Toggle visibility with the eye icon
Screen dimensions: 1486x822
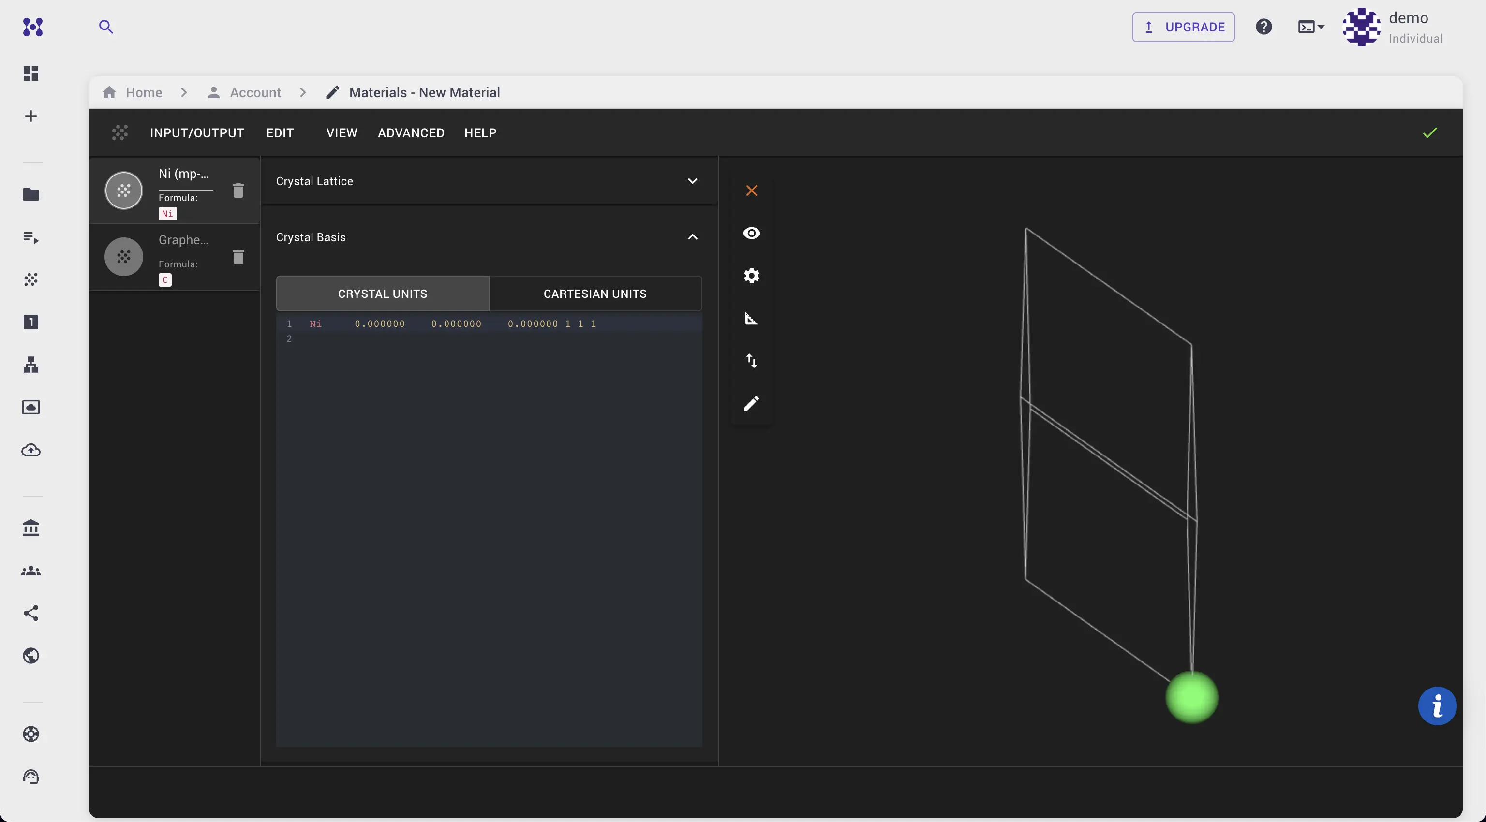point(751,233)
